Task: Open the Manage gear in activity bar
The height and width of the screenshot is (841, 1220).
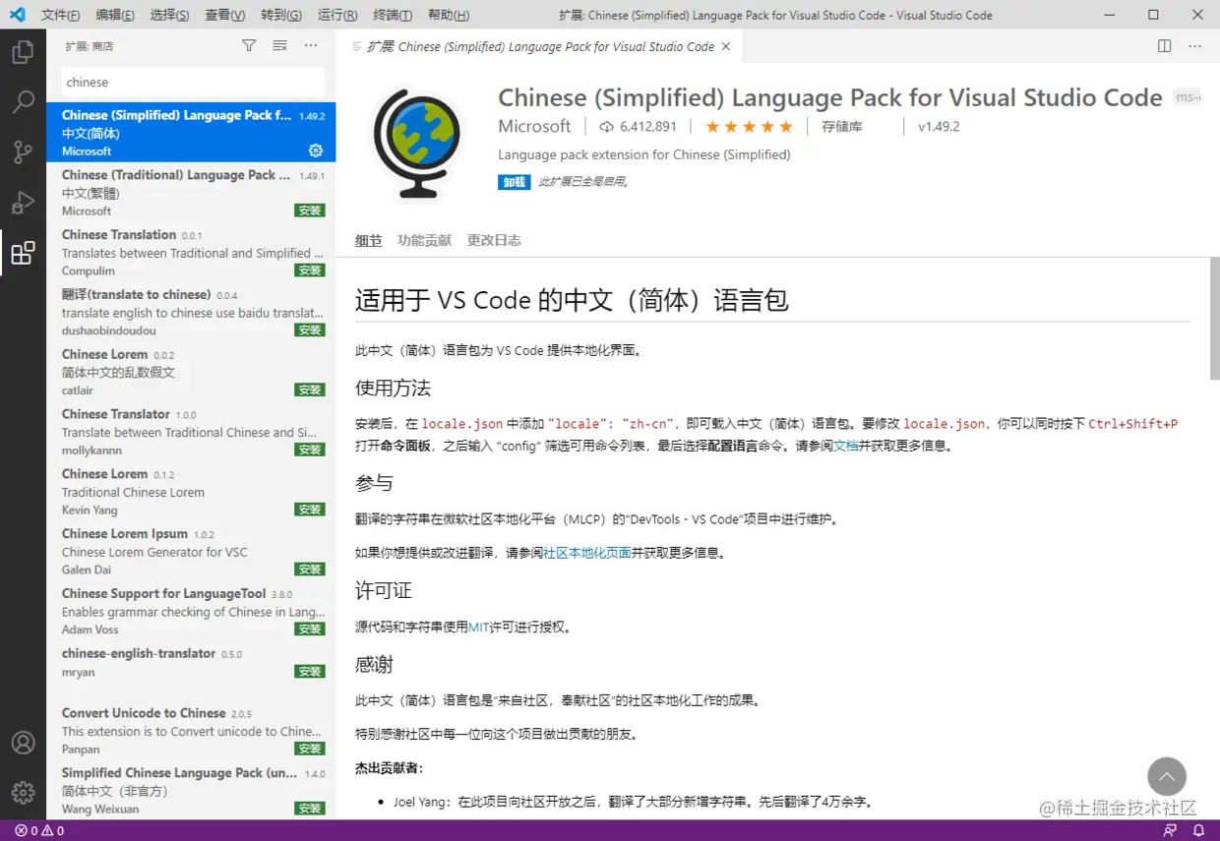Action: click(x=23, y=793)
